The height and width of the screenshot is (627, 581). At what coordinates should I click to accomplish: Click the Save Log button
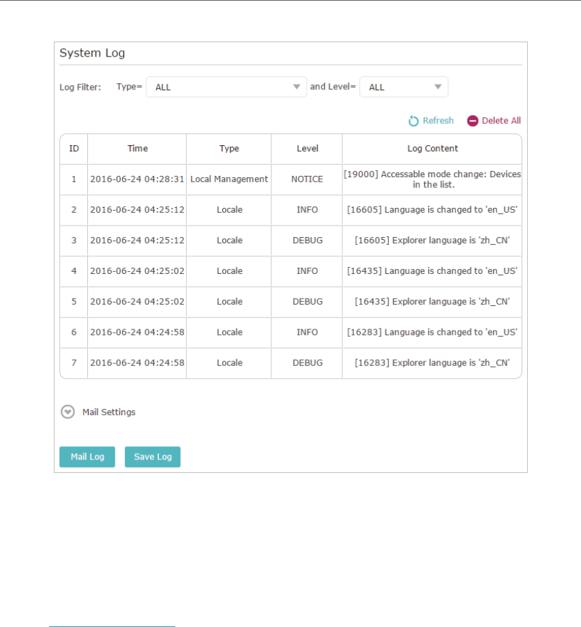pyautogui.click(x=153, y=457)
